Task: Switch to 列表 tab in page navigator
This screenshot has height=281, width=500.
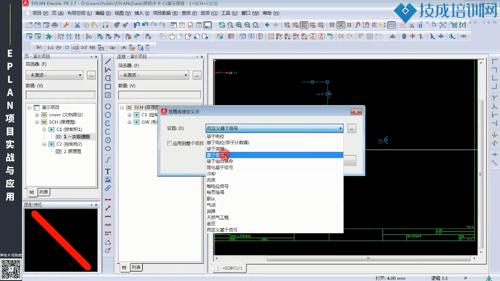Action: [x=44, y=192]
